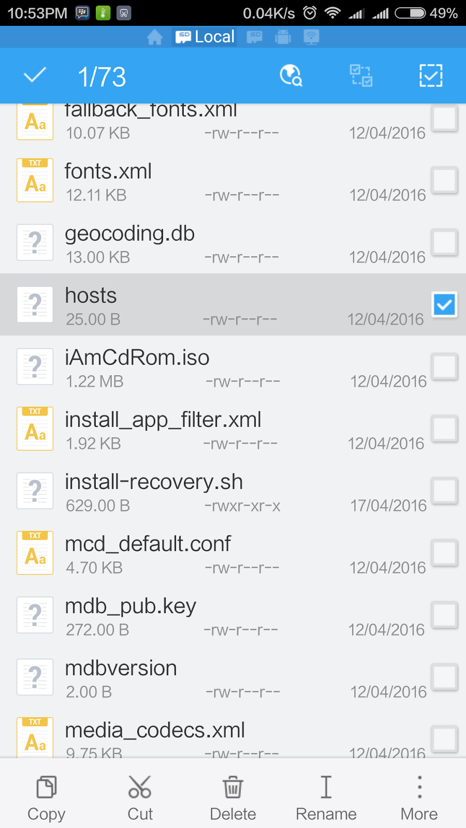This screenshot has height=828, width=466.
Task: Tap the select all icon
Action: [x=431, y=76]
